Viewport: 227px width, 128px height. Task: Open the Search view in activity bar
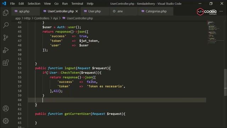pos(6,25)
